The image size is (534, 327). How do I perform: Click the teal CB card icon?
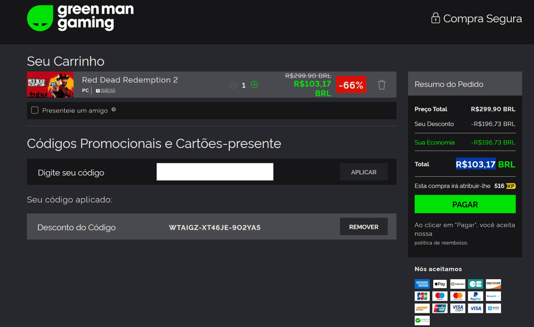point(475,284)
